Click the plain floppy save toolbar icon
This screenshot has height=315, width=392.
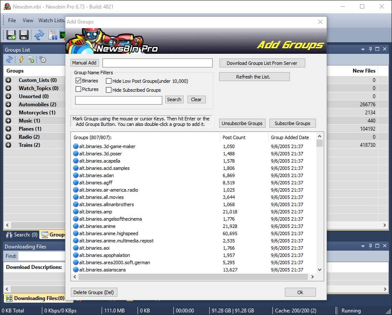coord(24,35)
